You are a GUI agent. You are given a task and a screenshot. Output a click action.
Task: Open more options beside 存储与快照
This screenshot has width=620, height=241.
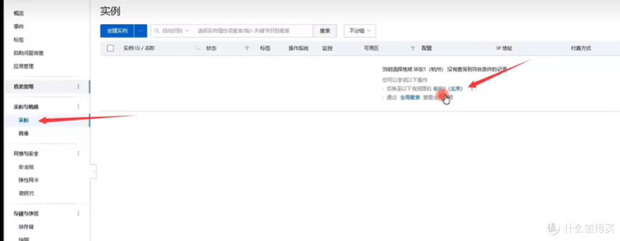coord(78,213)
